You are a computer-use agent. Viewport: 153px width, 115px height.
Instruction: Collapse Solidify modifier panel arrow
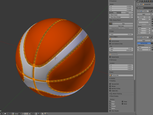click(x=138, y=11)
